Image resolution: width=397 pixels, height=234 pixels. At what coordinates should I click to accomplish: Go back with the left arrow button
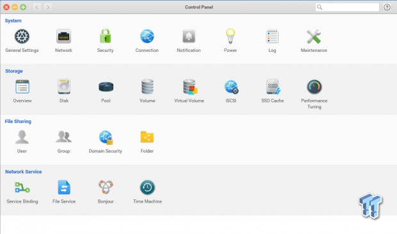click(37, 7)
